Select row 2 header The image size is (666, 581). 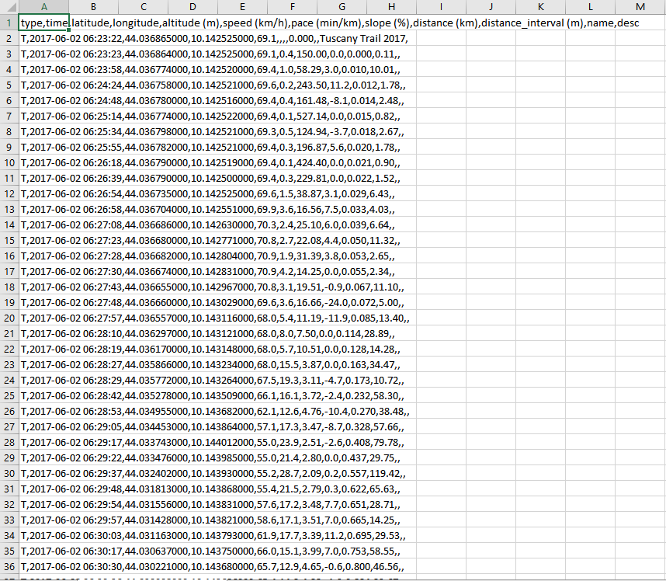[9, 38]
